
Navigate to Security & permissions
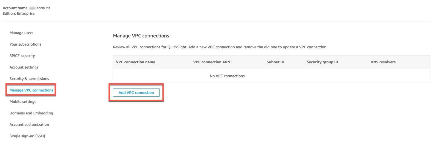click(29, 79)
